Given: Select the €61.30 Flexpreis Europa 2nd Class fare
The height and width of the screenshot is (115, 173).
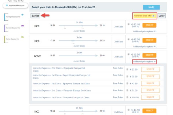Looking at the screenshot, I should coord(150,90).
